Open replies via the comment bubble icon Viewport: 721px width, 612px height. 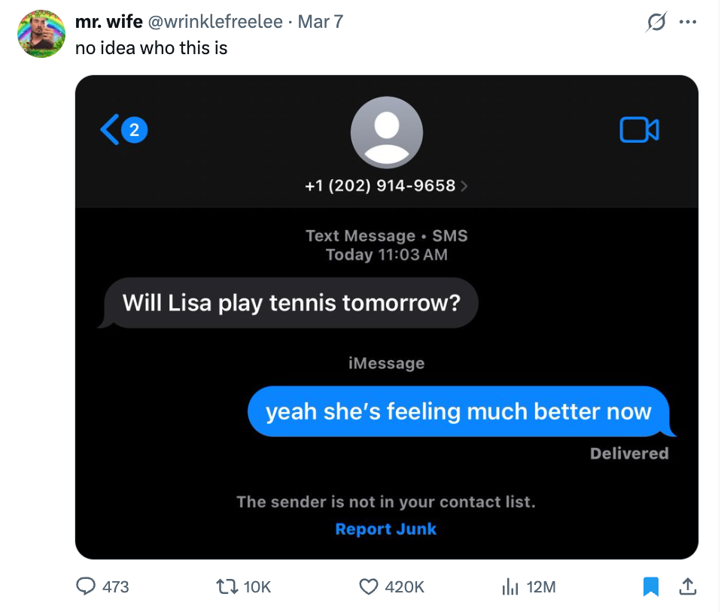[x=85, y=587]
